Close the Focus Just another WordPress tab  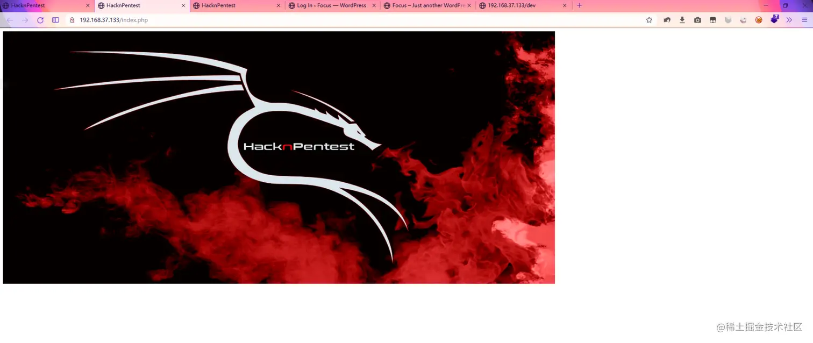pos(469,5)
